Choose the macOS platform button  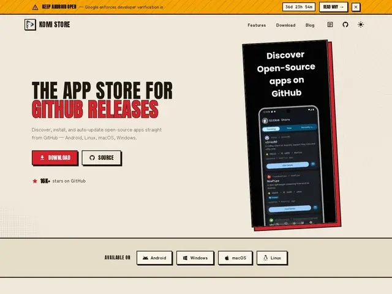click(x=235, y=258)
